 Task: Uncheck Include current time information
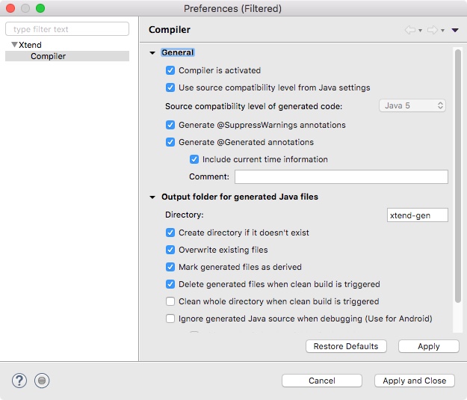tap(194, 159)
